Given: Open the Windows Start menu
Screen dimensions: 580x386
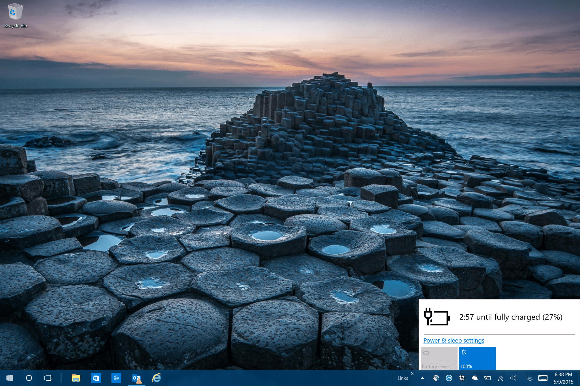Looking at the screenshot, I should coord(10,378).
